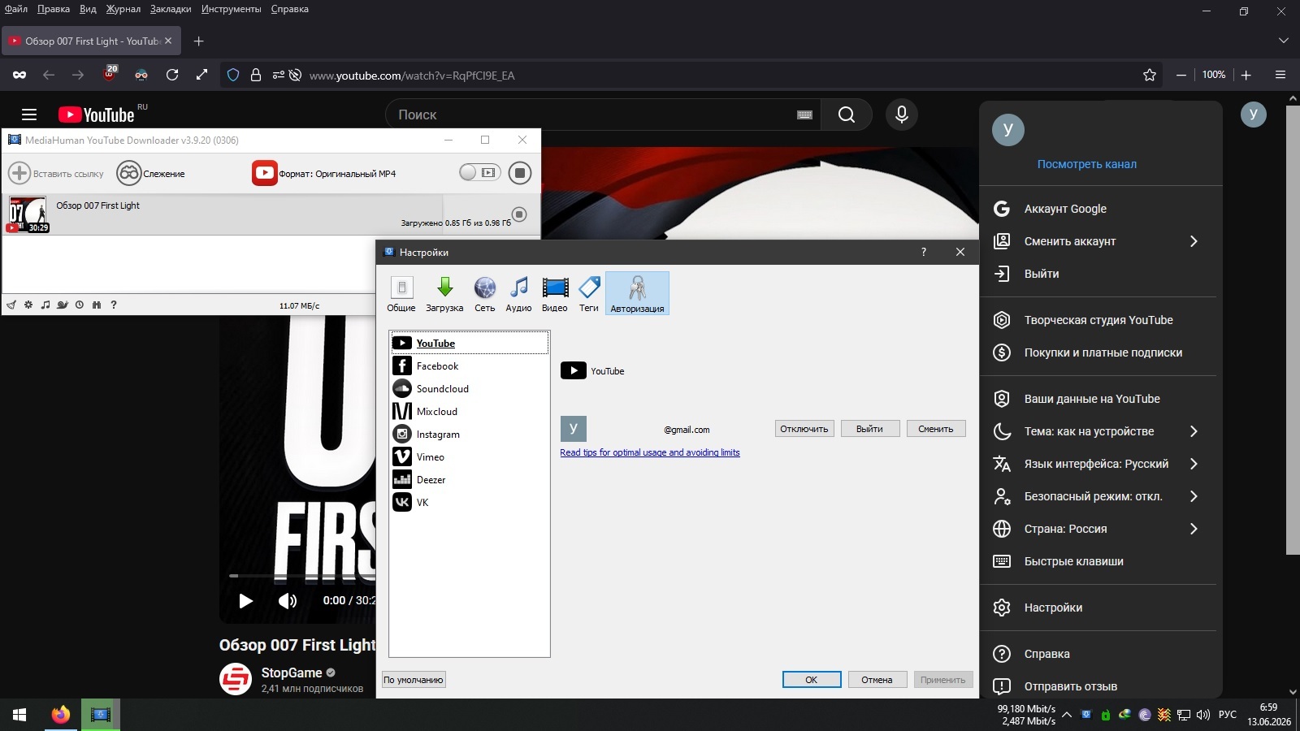Confirm settings with the OK button
1300x731 pixels.
coord(812,680)
